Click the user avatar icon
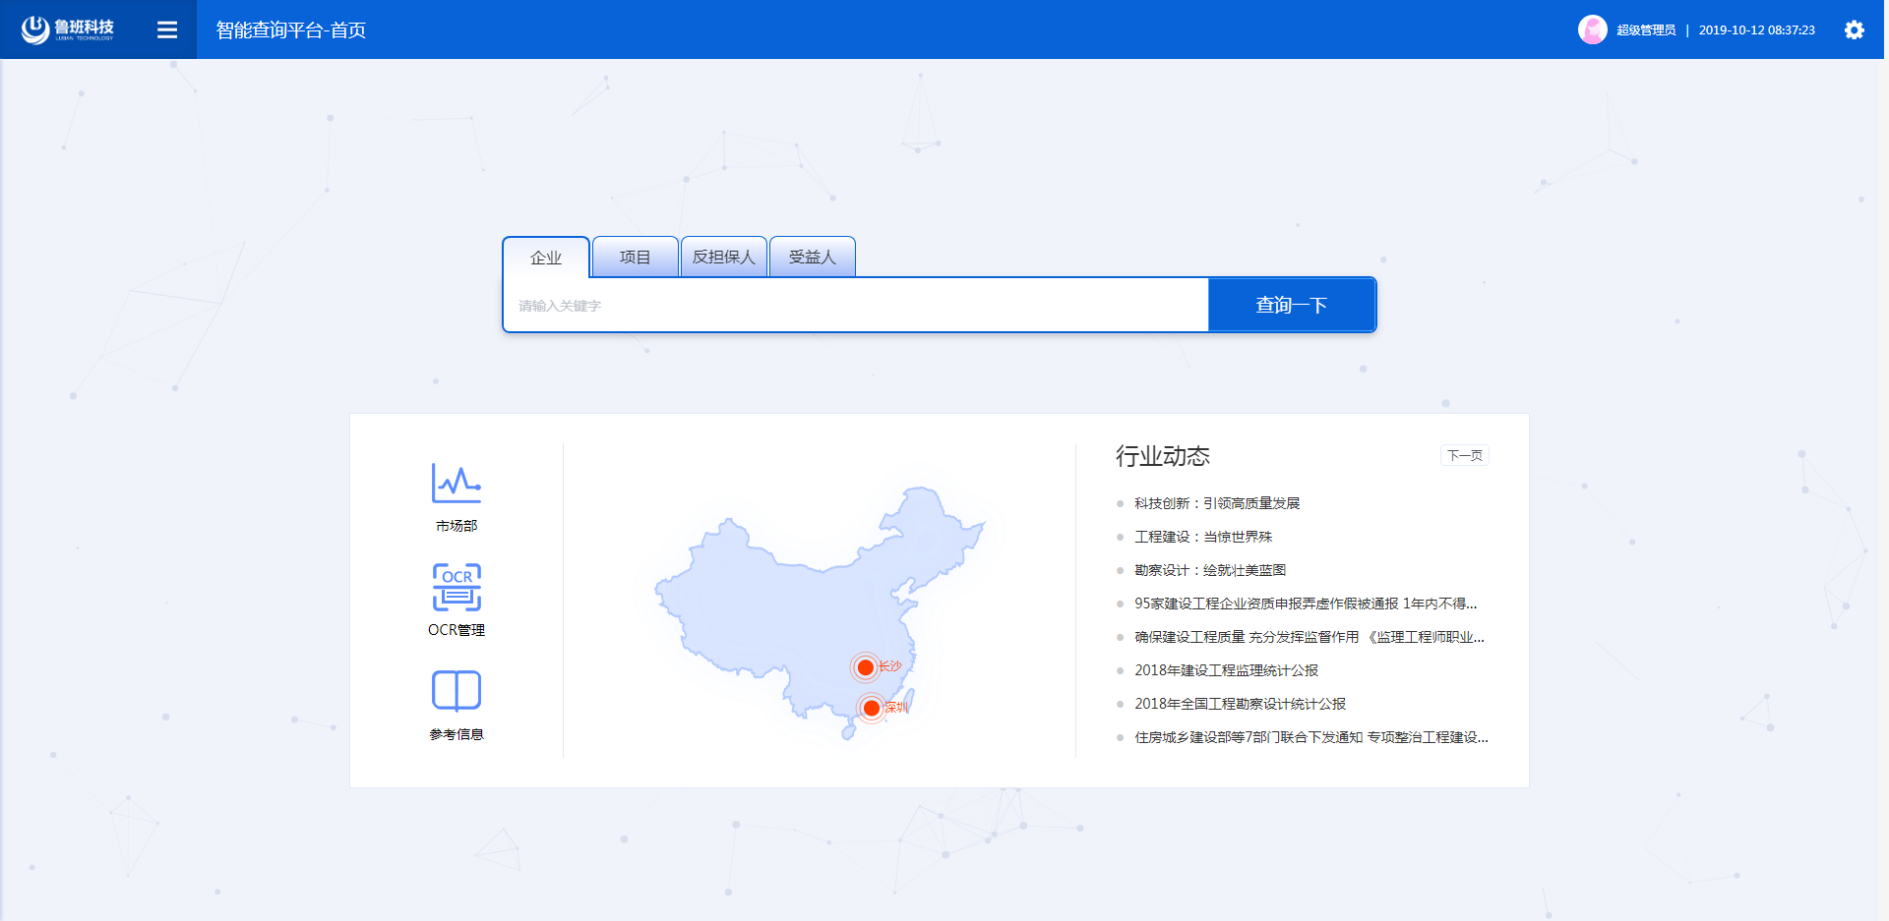The width and height of the screenshot is (1889, 921). coord(1592,29)
